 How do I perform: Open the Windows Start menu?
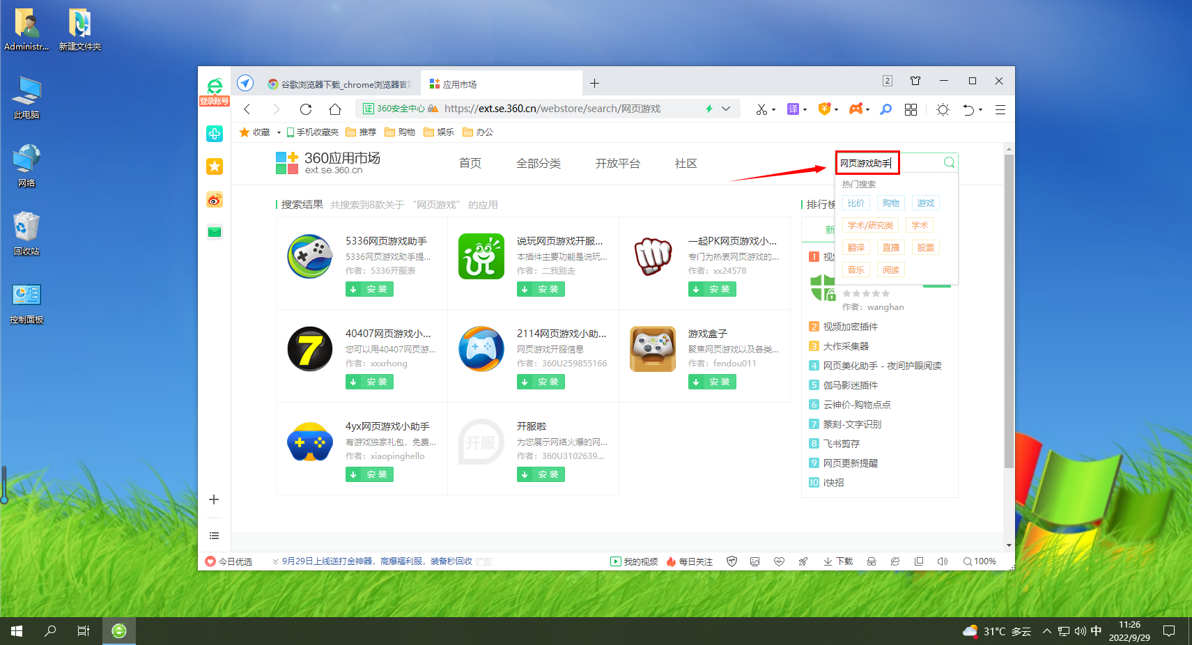(17, 631)
